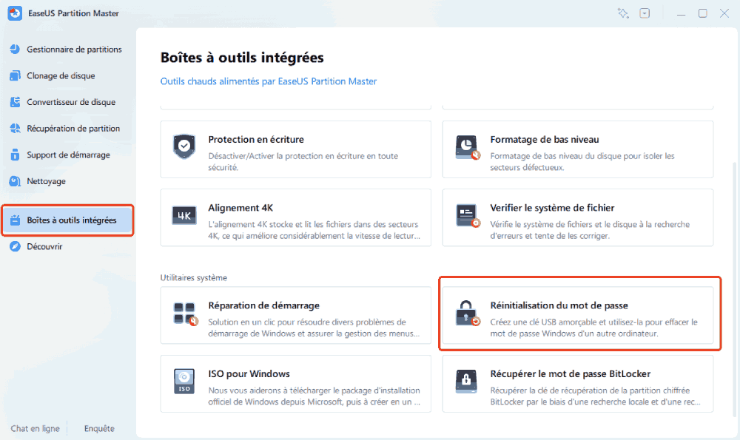Viewport: 740px width, 440px height.
Task: Click the sparkle star icon in title bar
Action: [x=623, y=13]
